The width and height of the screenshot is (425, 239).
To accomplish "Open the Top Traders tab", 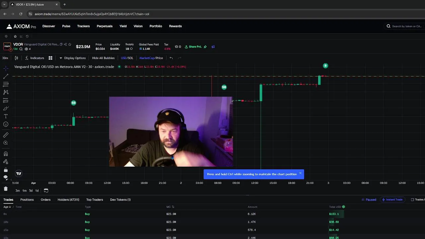I will (95, 199).
